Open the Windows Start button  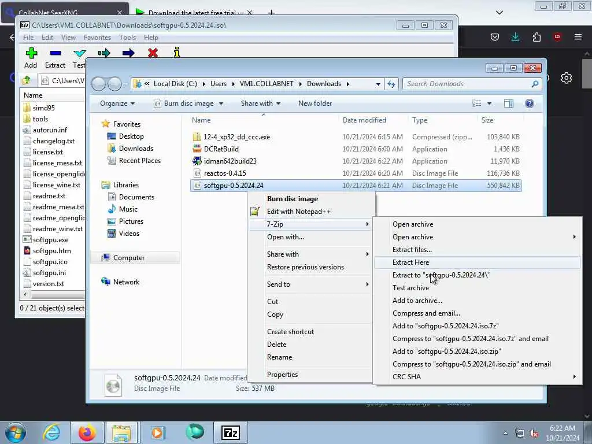pyautogui.click(x=16, y=432)
